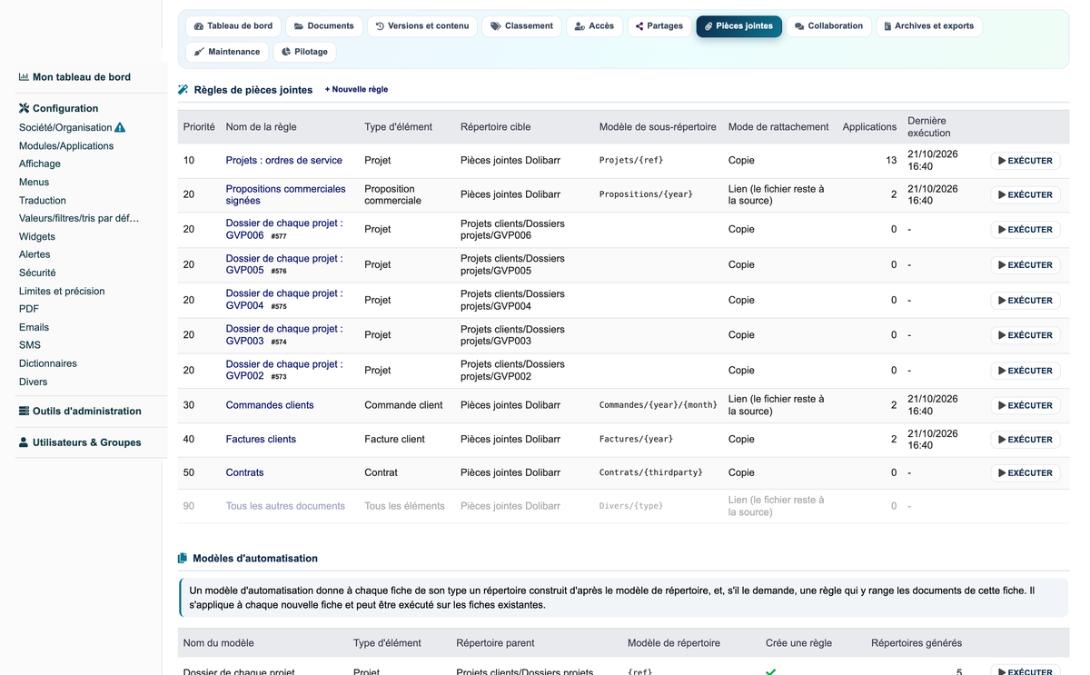Click the Règles de pièces jointes wand icon
The height and width of the screenshot is (675, 1090).
(x=183, y=90)
